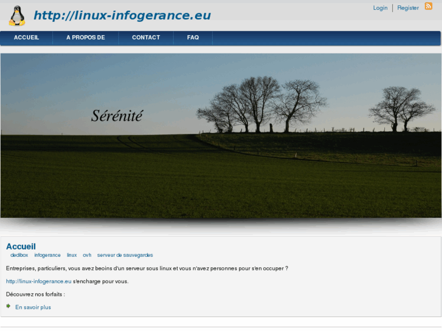Select the ovh tag

87,255
